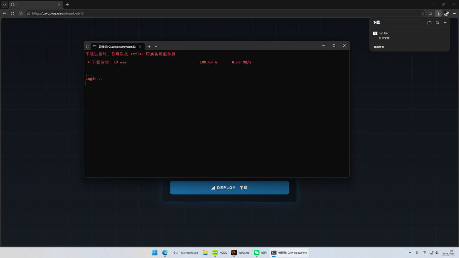This screenshot has height=258, width=459.
Task: Click the 'Login ...' terminal line
Action: click(95, 79)
